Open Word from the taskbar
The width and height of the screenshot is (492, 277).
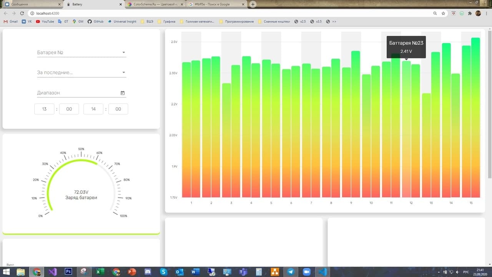[x=196, y=272]
